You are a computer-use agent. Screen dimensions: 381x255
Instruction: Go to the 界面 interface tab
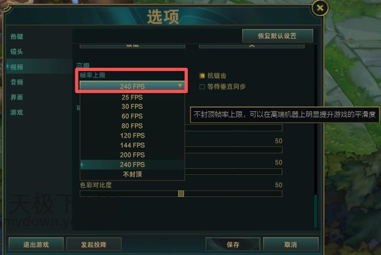coord(17,97)
